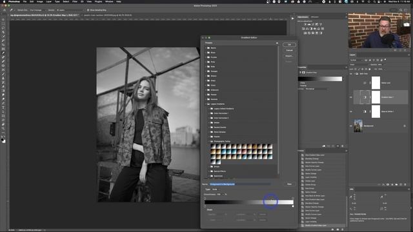Click Cancel in the Gradient Editor
Viewport: 413px width, 232px height.
(289, 50)
